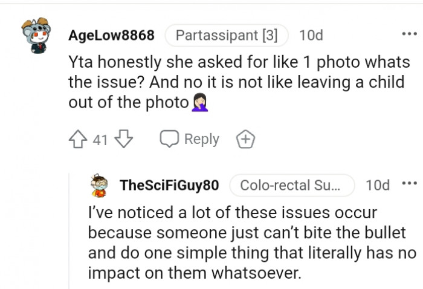Visit TheSciFiGuy80's profile username link

coord(170,185)
